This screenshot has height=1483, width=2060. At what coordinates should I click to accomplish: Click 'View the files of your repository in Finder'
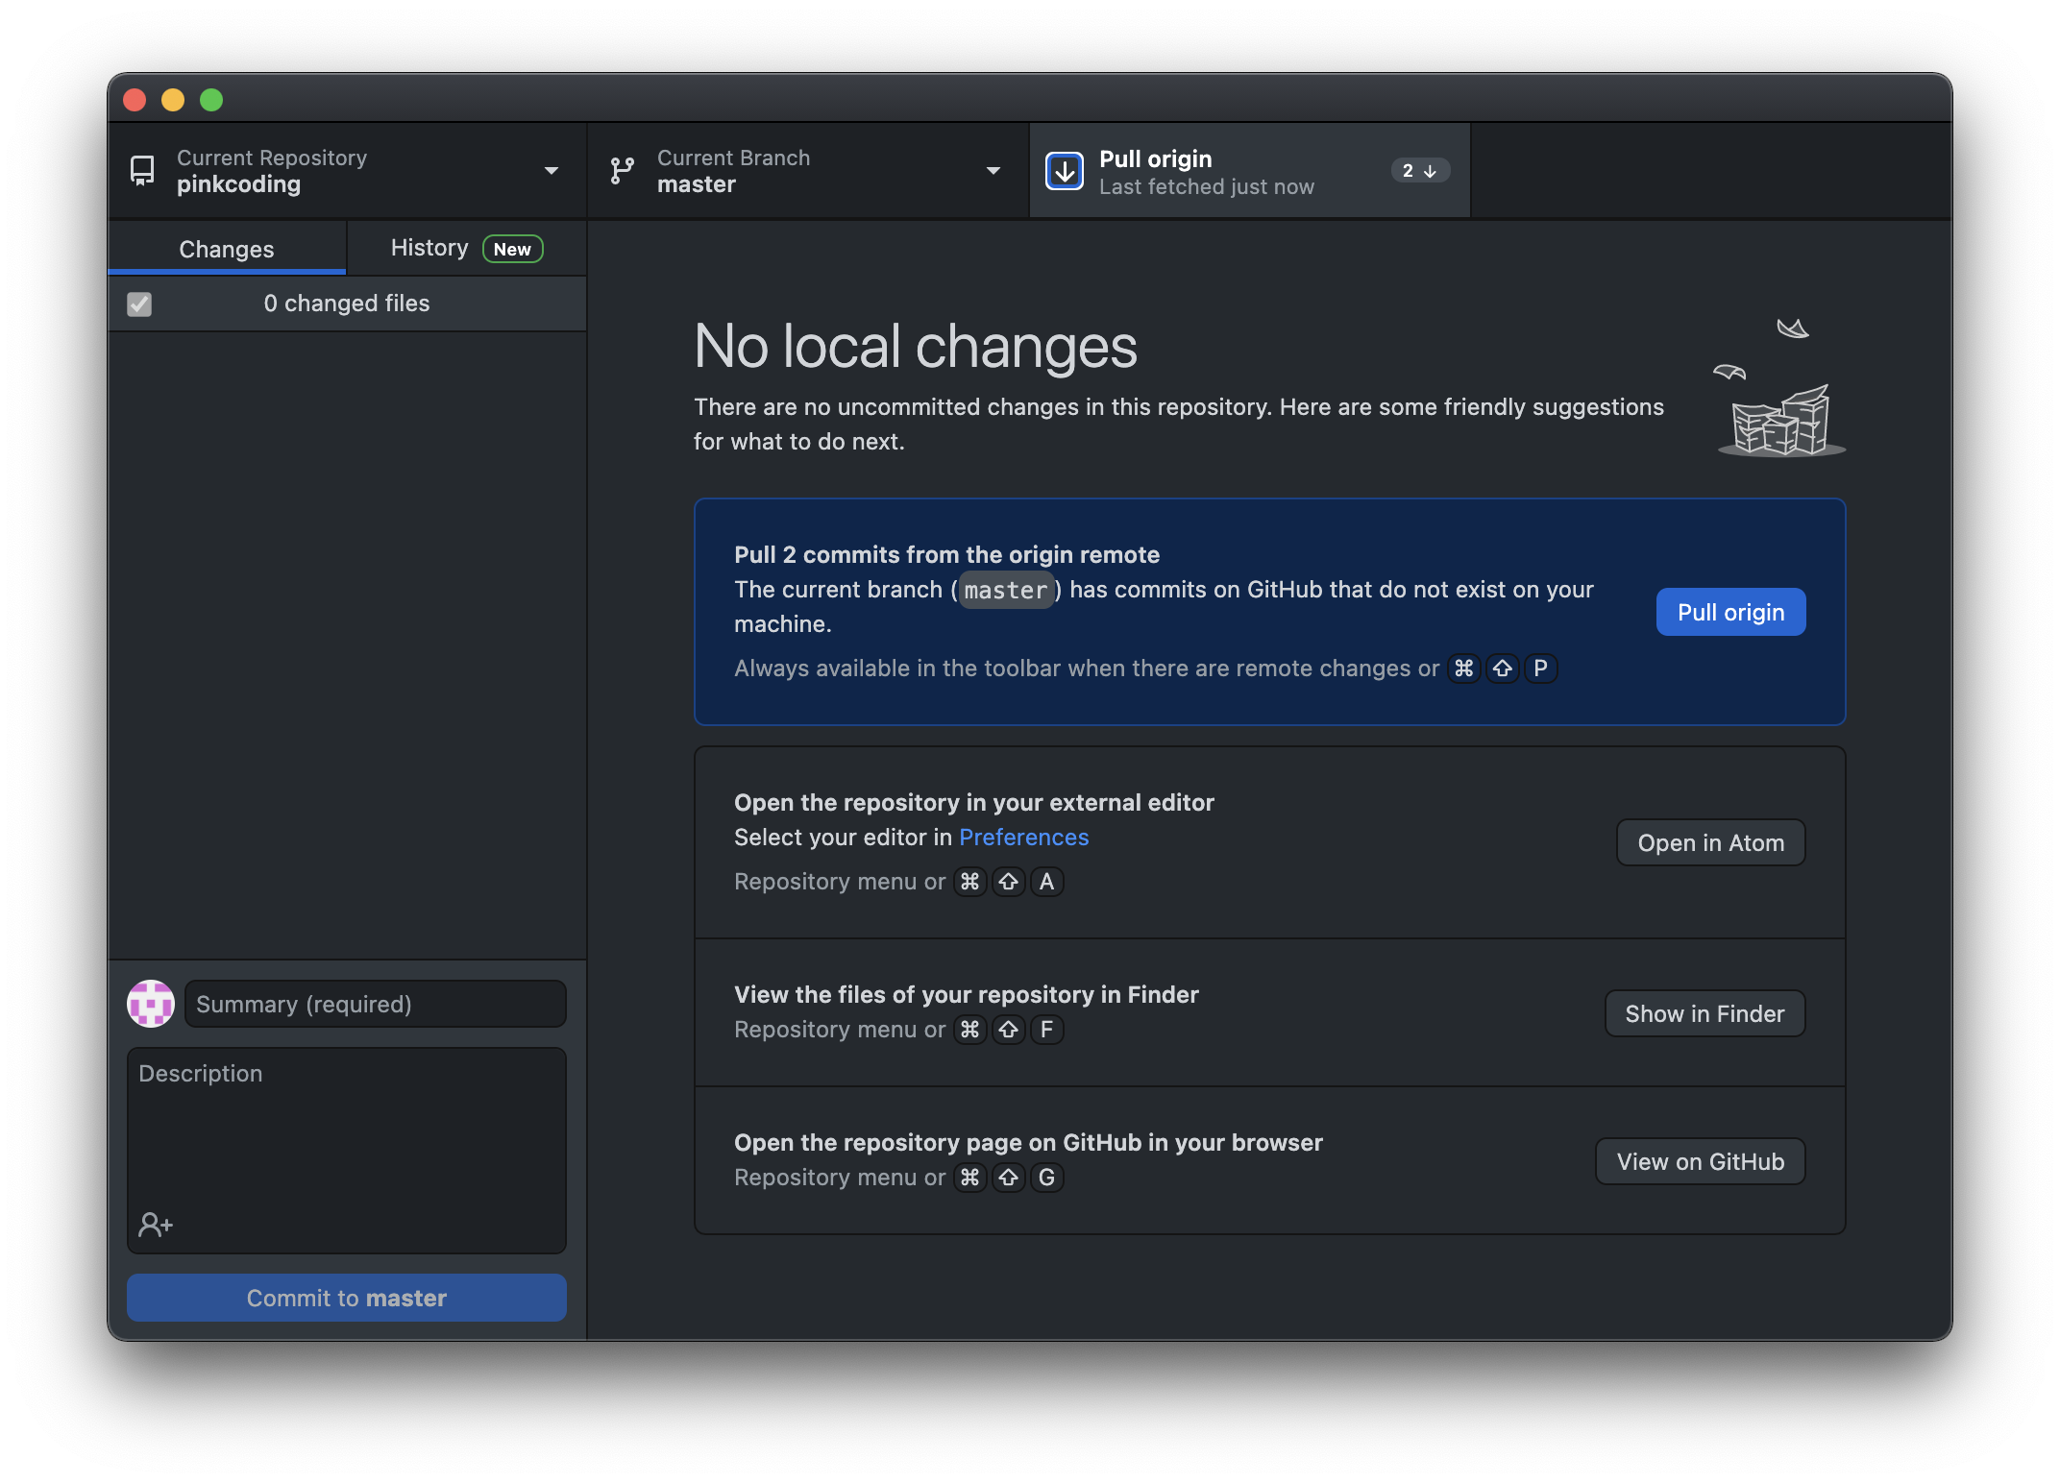967,995
